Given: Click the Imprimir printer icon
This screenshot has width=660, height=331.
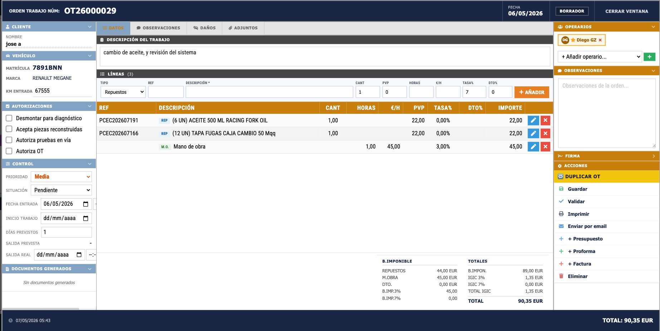Looking at the screenshot, I should click(561, 214).
